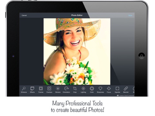Tap the Photo Editor title

pyautogui.click(x=77, y=15)
